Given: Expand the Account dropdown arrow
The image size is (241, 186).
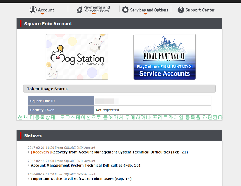Looking at the screenshot, I should click(42, 14).
